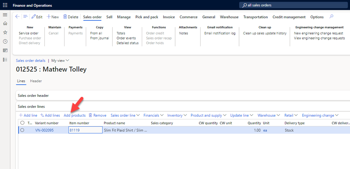Open the Commerce ribbon tab
Image resolution: width=350 pixels, height=169 pixels.
point(188,17)
